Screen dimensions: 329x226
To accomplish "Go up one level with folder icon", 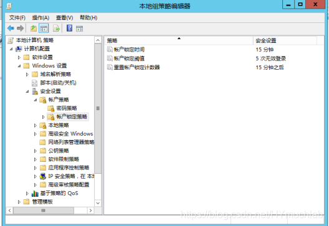I will pos(34,28).
